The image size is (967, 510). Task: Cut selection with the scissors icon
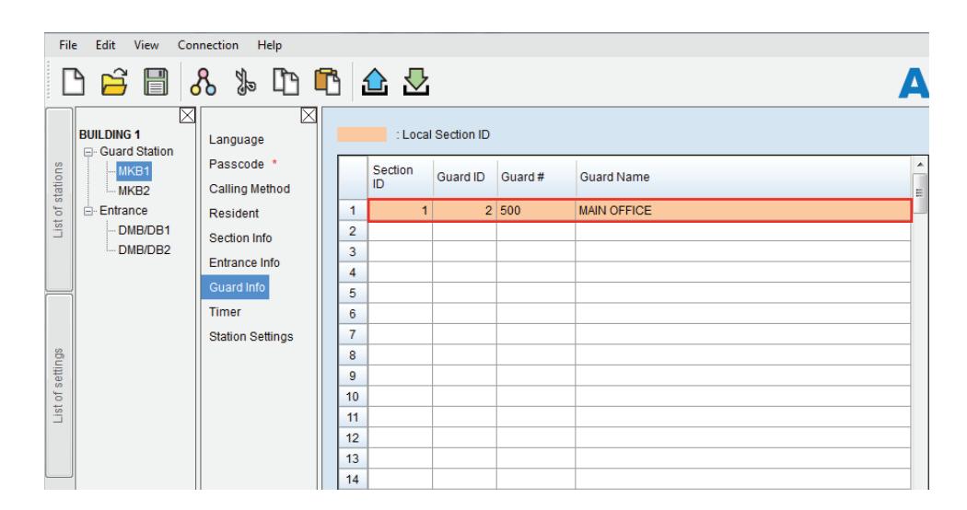246,81
